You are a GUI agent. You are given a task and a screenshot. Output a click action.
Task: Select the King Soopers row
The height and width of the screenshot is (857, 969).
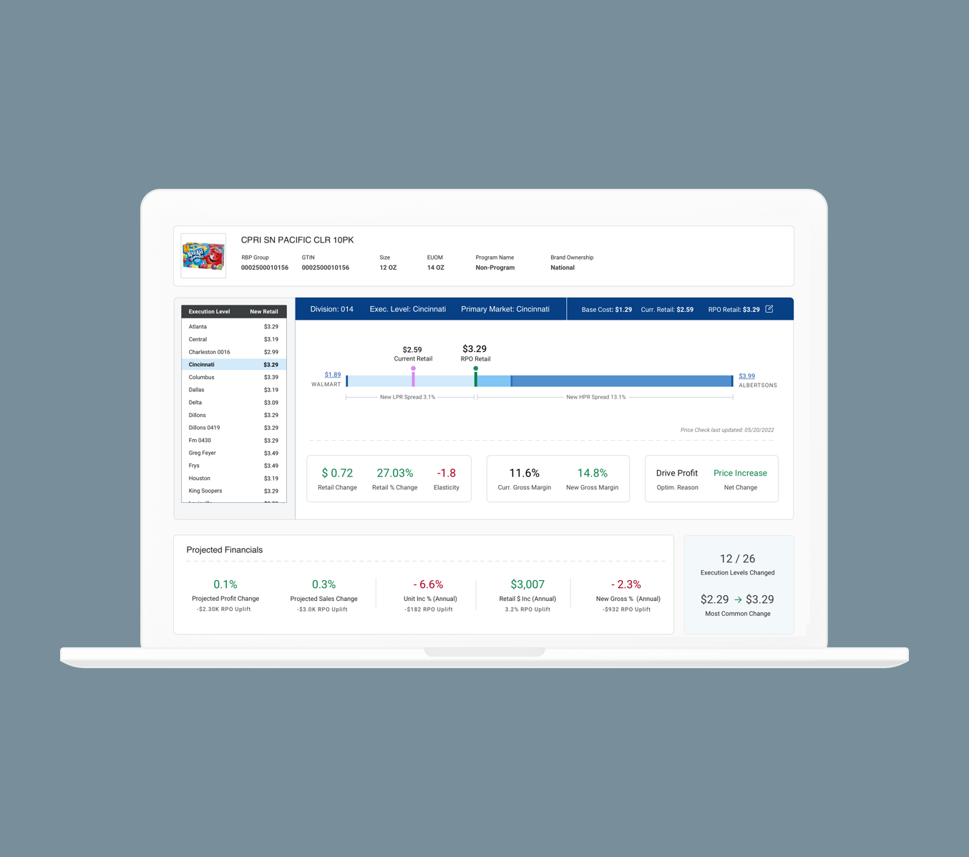tap(234, 491)
